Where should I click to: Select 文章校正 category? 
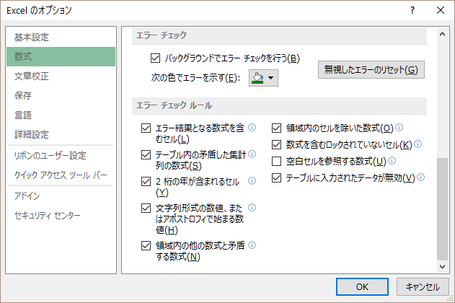[x=61, y=76]
